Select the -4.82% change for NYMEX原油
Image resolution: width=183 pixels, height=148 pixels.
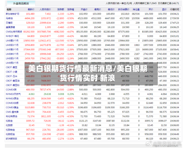(x=70, y=98)
